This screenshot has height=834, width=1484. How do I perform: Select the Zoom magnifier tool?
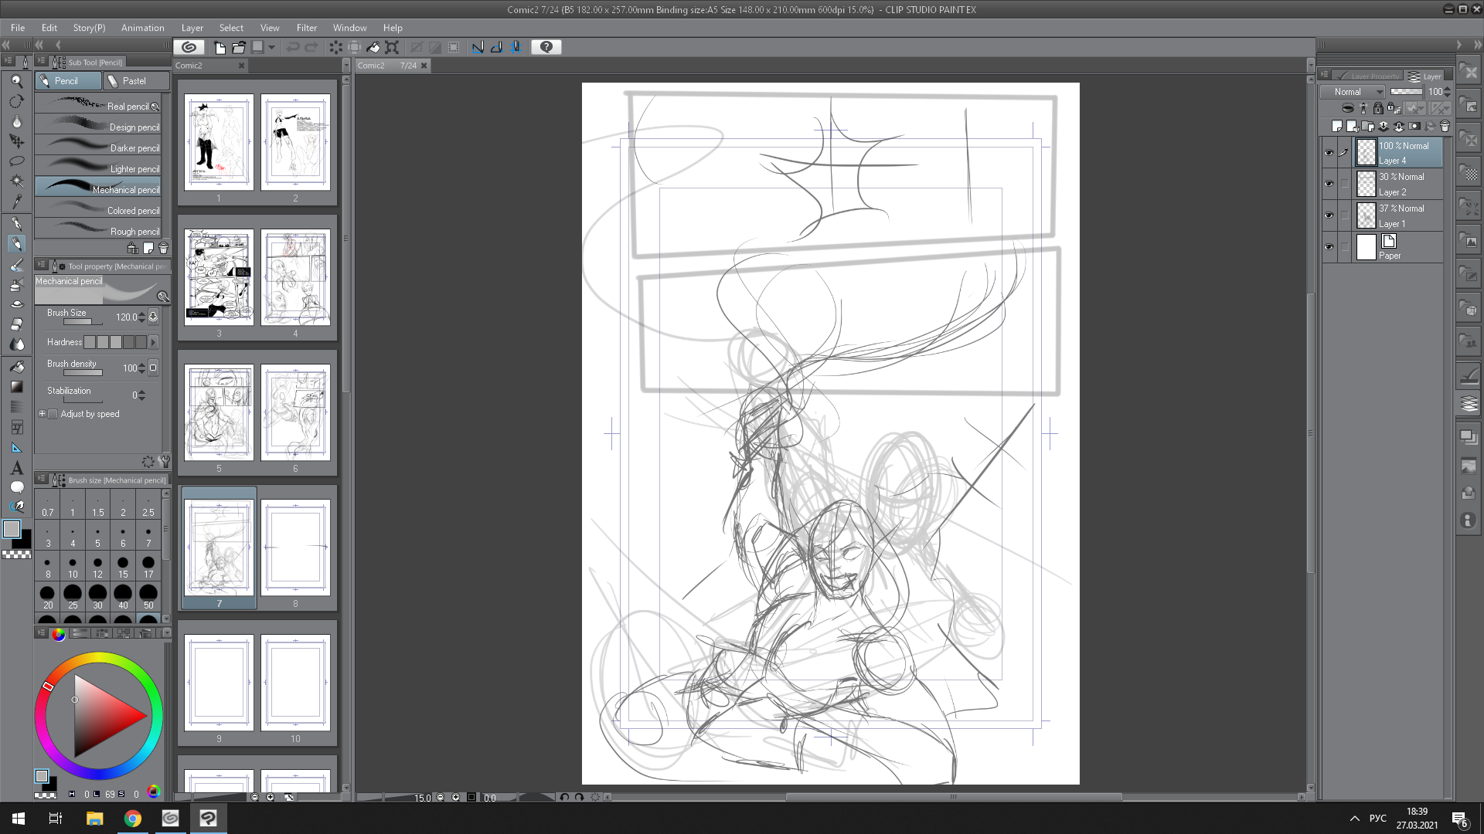(16, 81)
